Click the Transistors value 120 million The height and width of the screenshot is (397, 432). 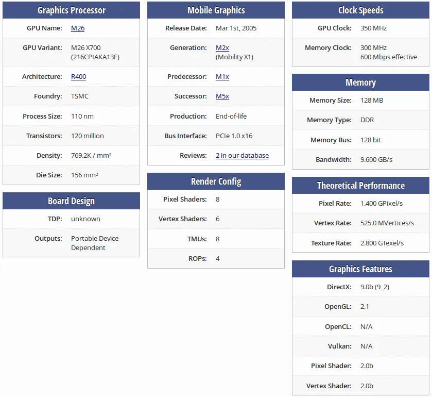point(88,136)
